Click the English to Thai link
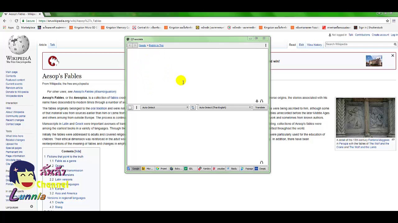Viewport: 398px width, 223px height. click(156, 46)
